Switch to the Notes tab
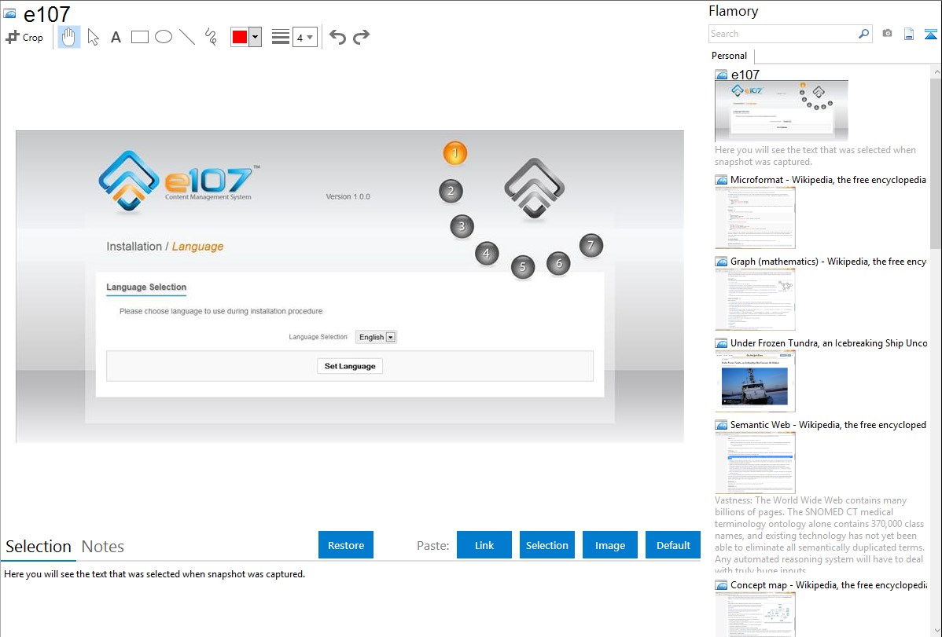The width and height of the screenshot is (942, 637). point(103,547)
